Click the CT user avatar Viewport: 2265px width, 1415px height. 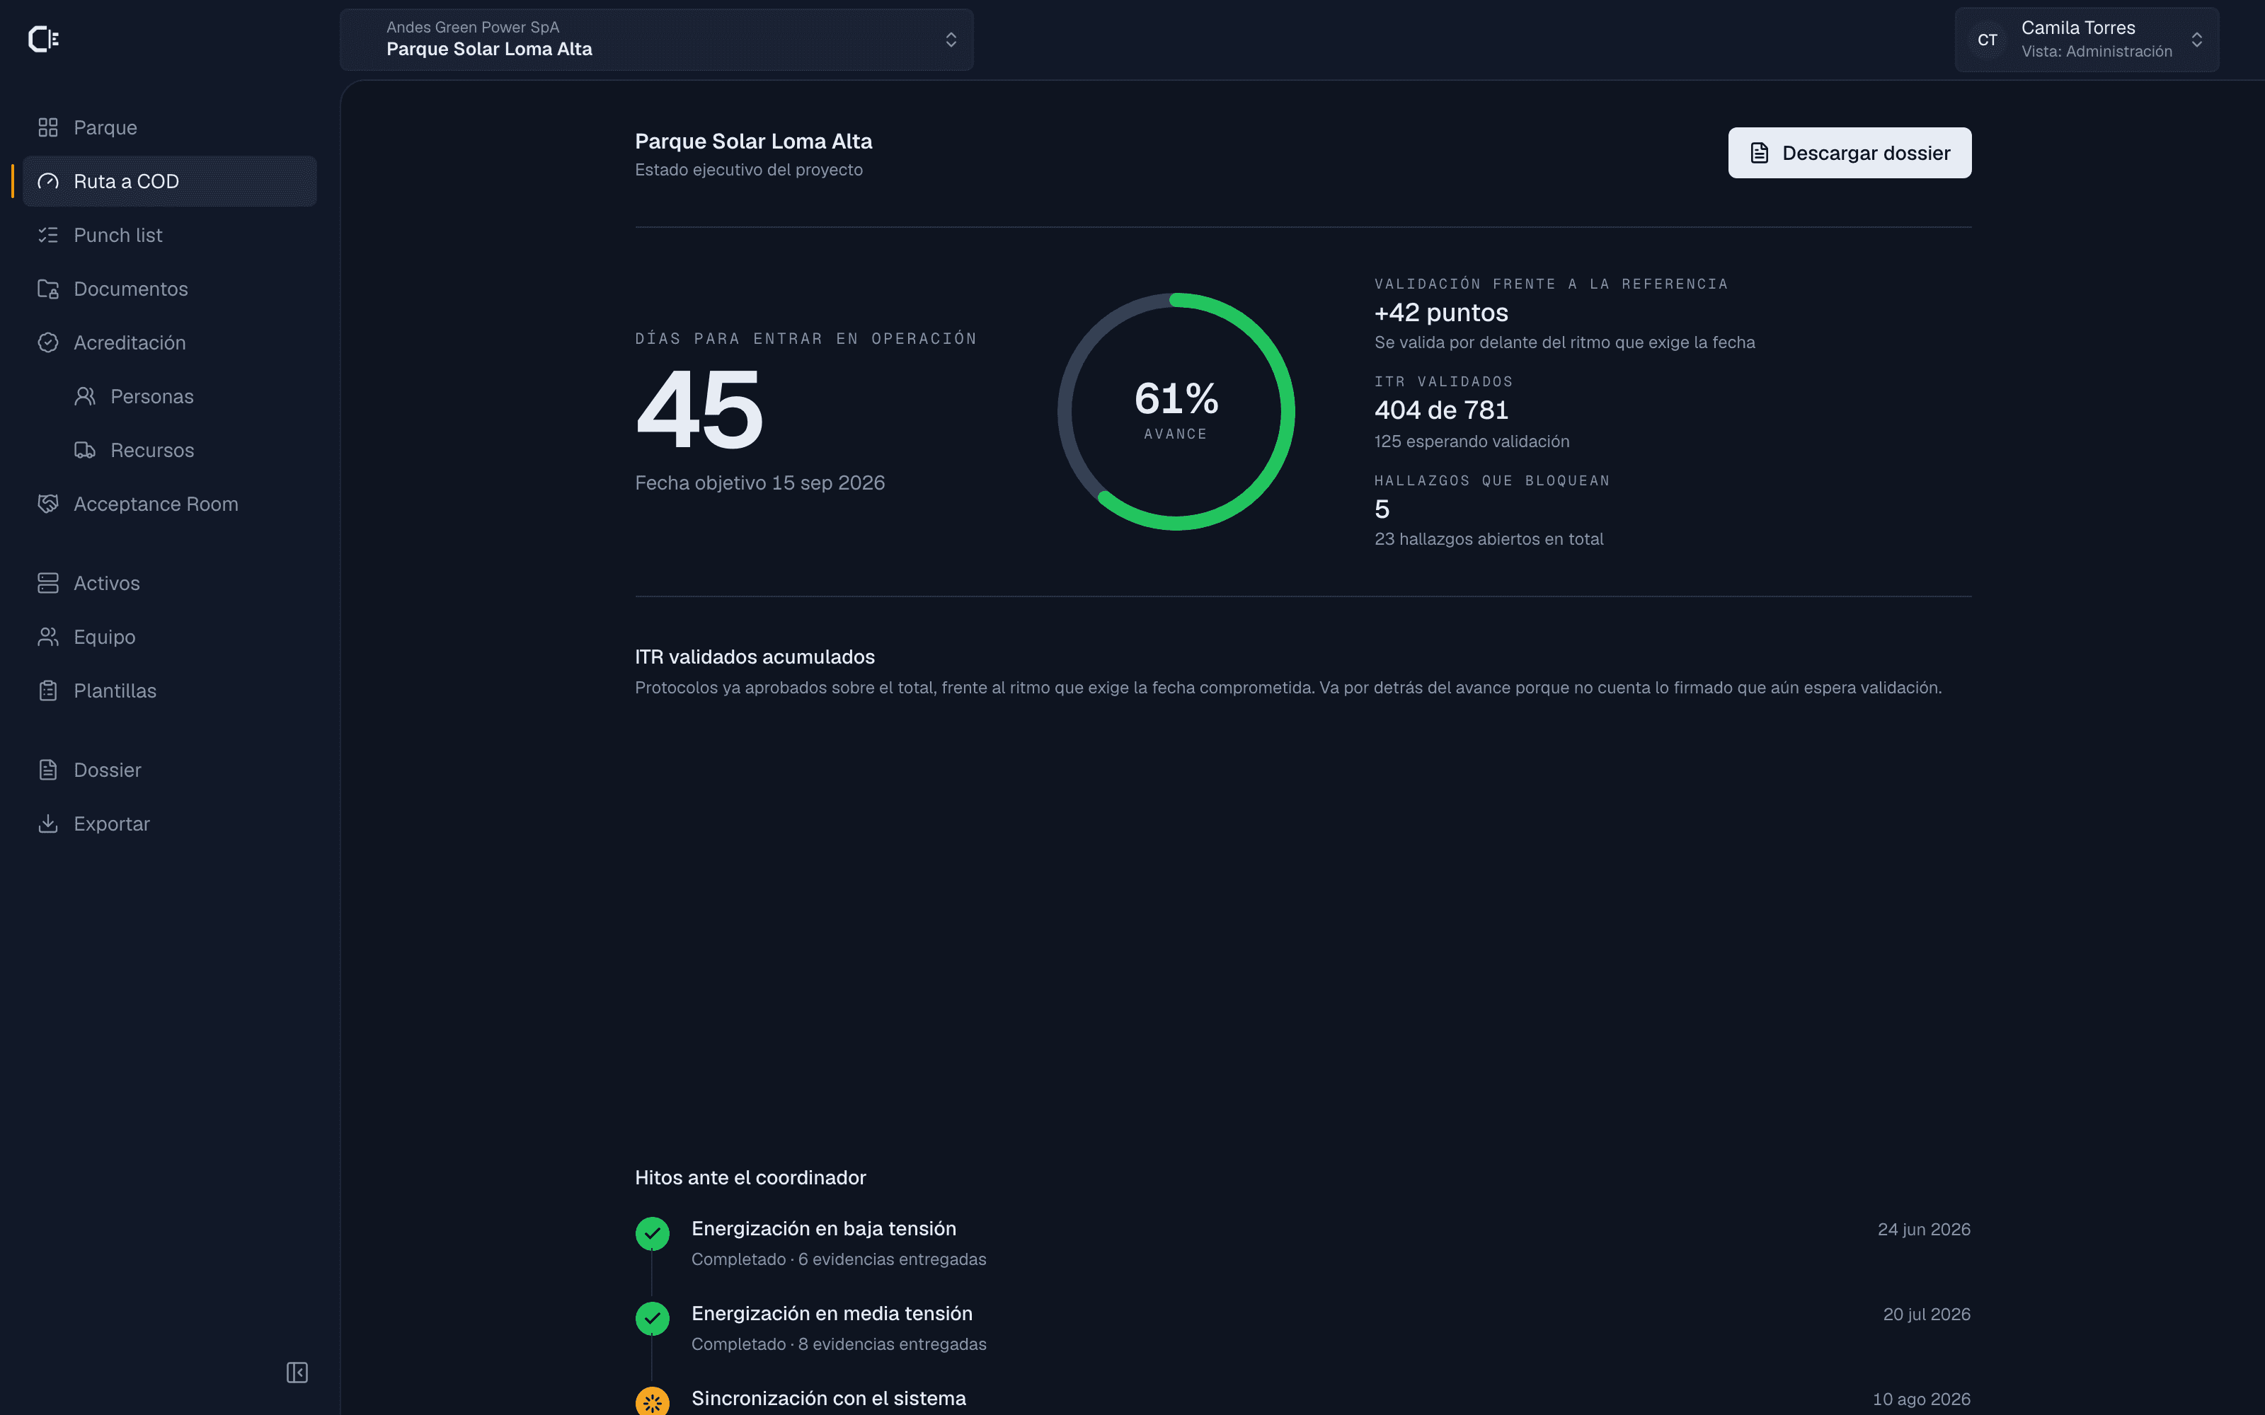[x=1987, y=40]
